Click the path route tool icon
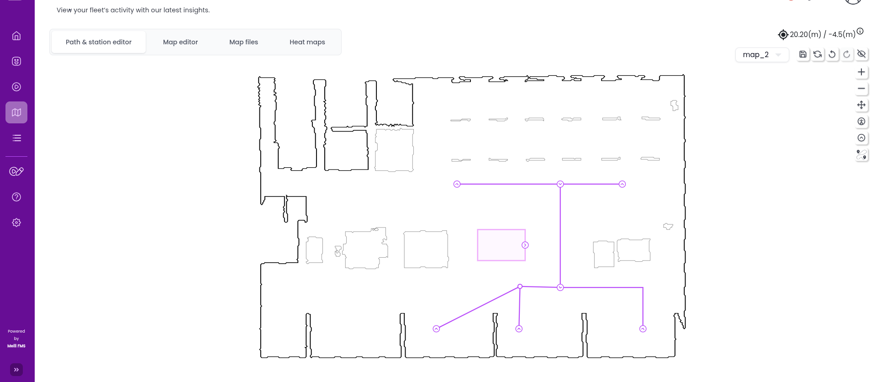 click(x=861, y=155)
